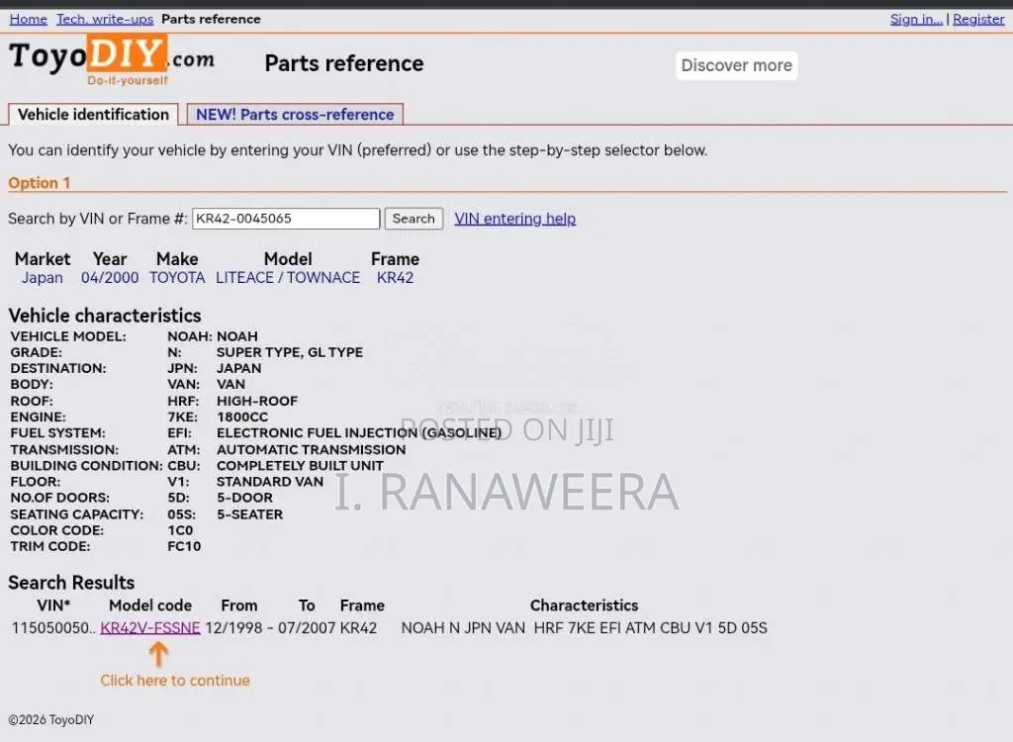
Task: Open the LITEACE / TOWNACE model link
Action: click(x=288, y=277)
